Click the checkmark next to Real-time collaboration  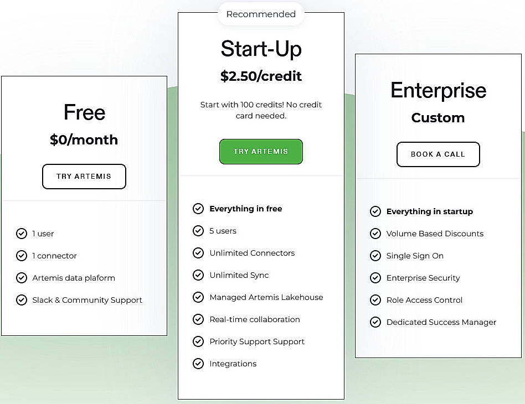click(198, 319)
